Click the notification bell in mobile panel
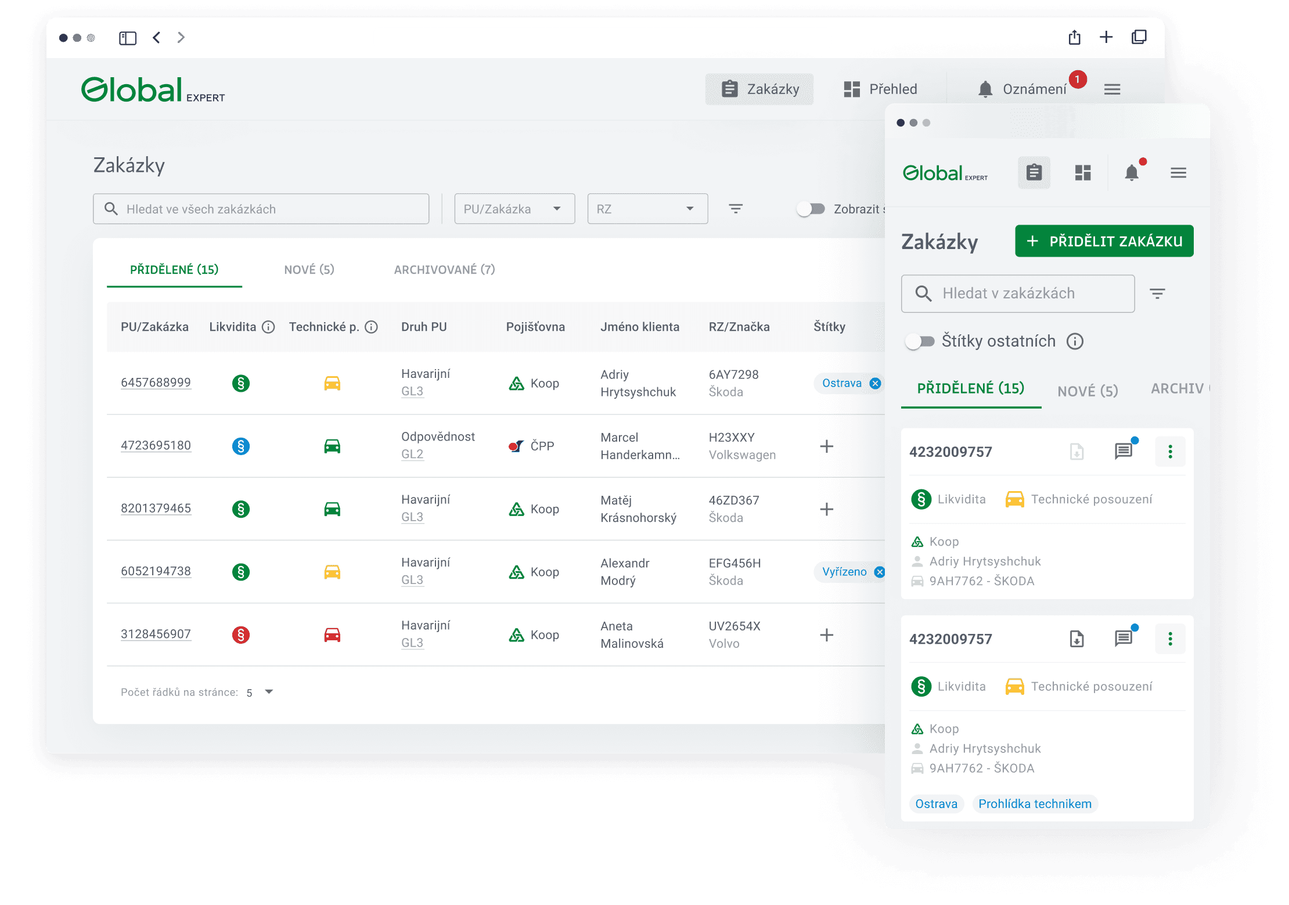The height and width of the screenshot is (905, 1289). (1131, 172)
